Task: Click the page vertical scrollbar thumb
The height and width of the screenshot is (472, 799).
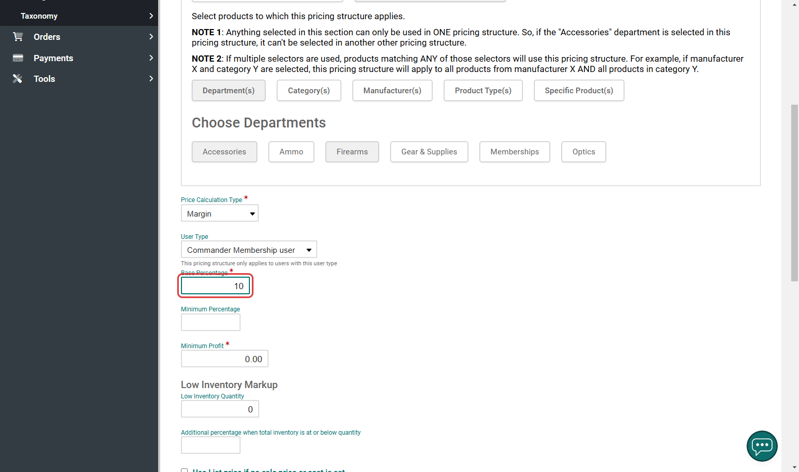Action: tap(794, 193)
